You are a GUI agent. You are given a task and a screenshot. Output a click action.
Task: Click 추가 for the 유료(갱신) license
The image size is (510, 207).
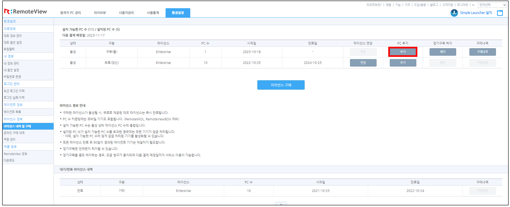pyautogui.click(x=403, y=63)
